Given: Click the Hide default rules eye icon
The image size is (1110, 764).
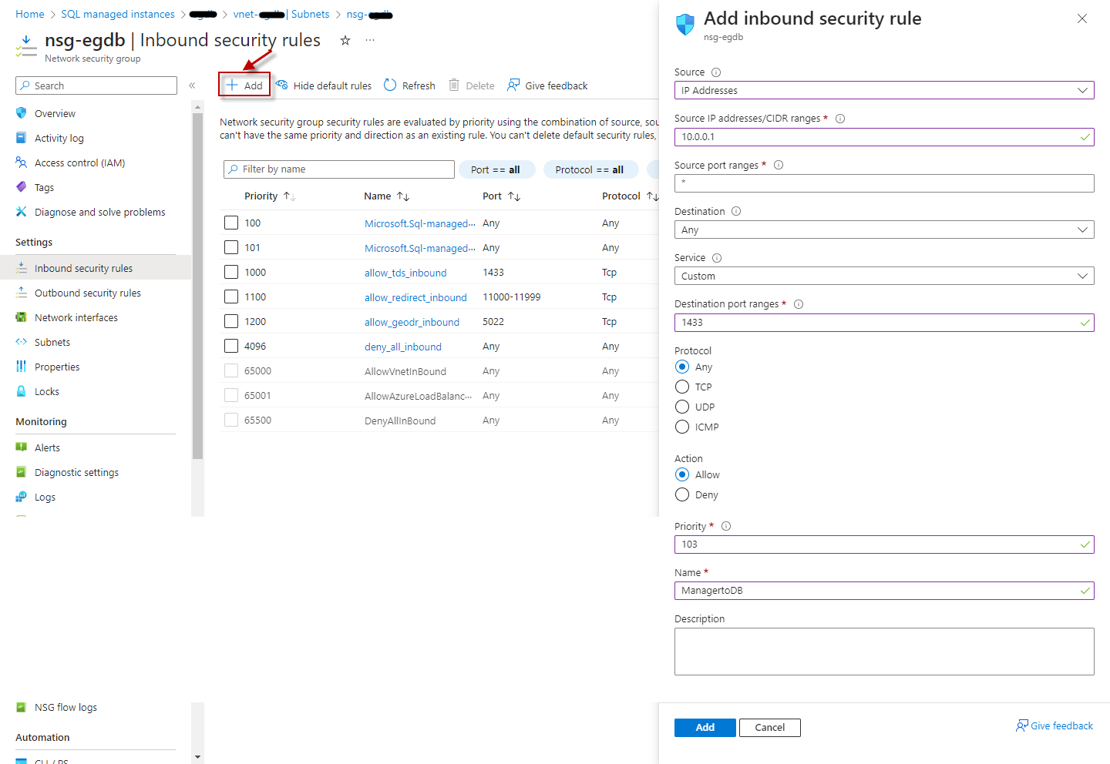Looking at the screenshot, I should click(x=282, y=85).
